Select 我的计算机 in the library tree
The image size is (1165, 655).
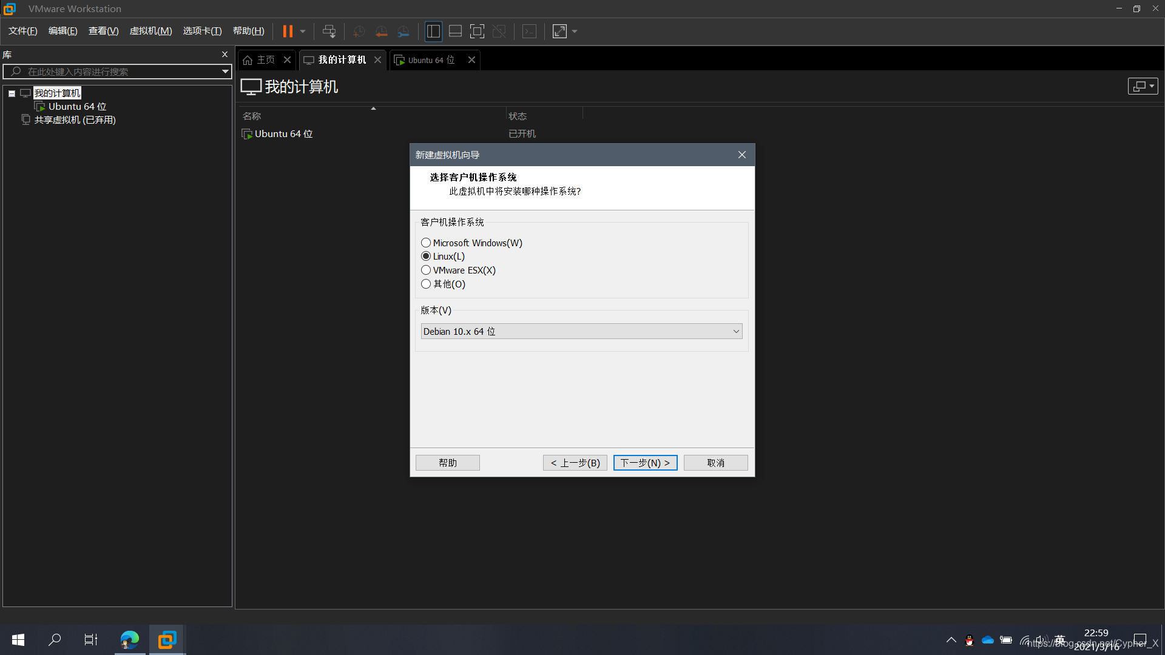57,93
